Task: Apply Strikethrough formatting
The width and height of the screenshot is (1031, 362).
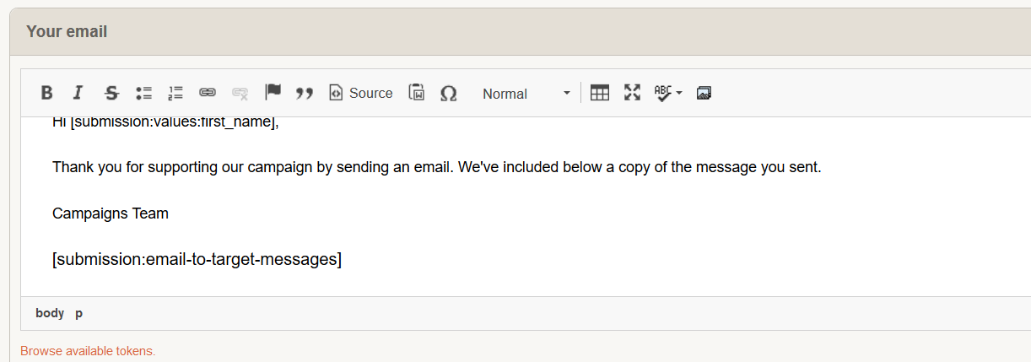Action: point(111,93)
